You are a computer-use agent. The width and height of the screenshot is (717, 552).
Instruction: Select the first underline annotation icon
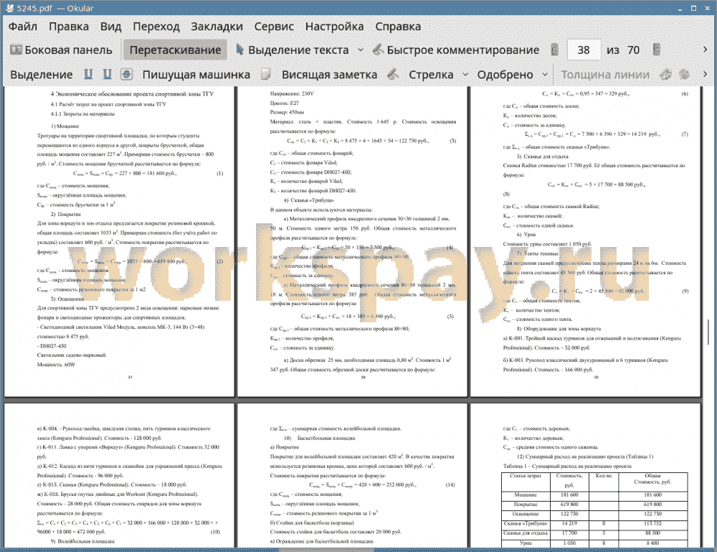click(x=88, y=74)
